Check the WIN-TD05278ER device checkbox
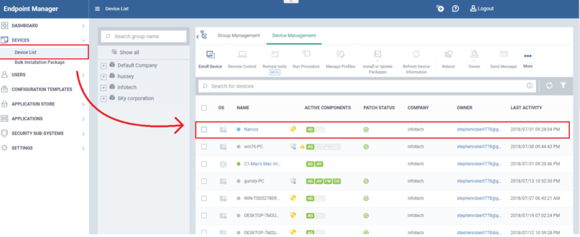 click(204, 198)
